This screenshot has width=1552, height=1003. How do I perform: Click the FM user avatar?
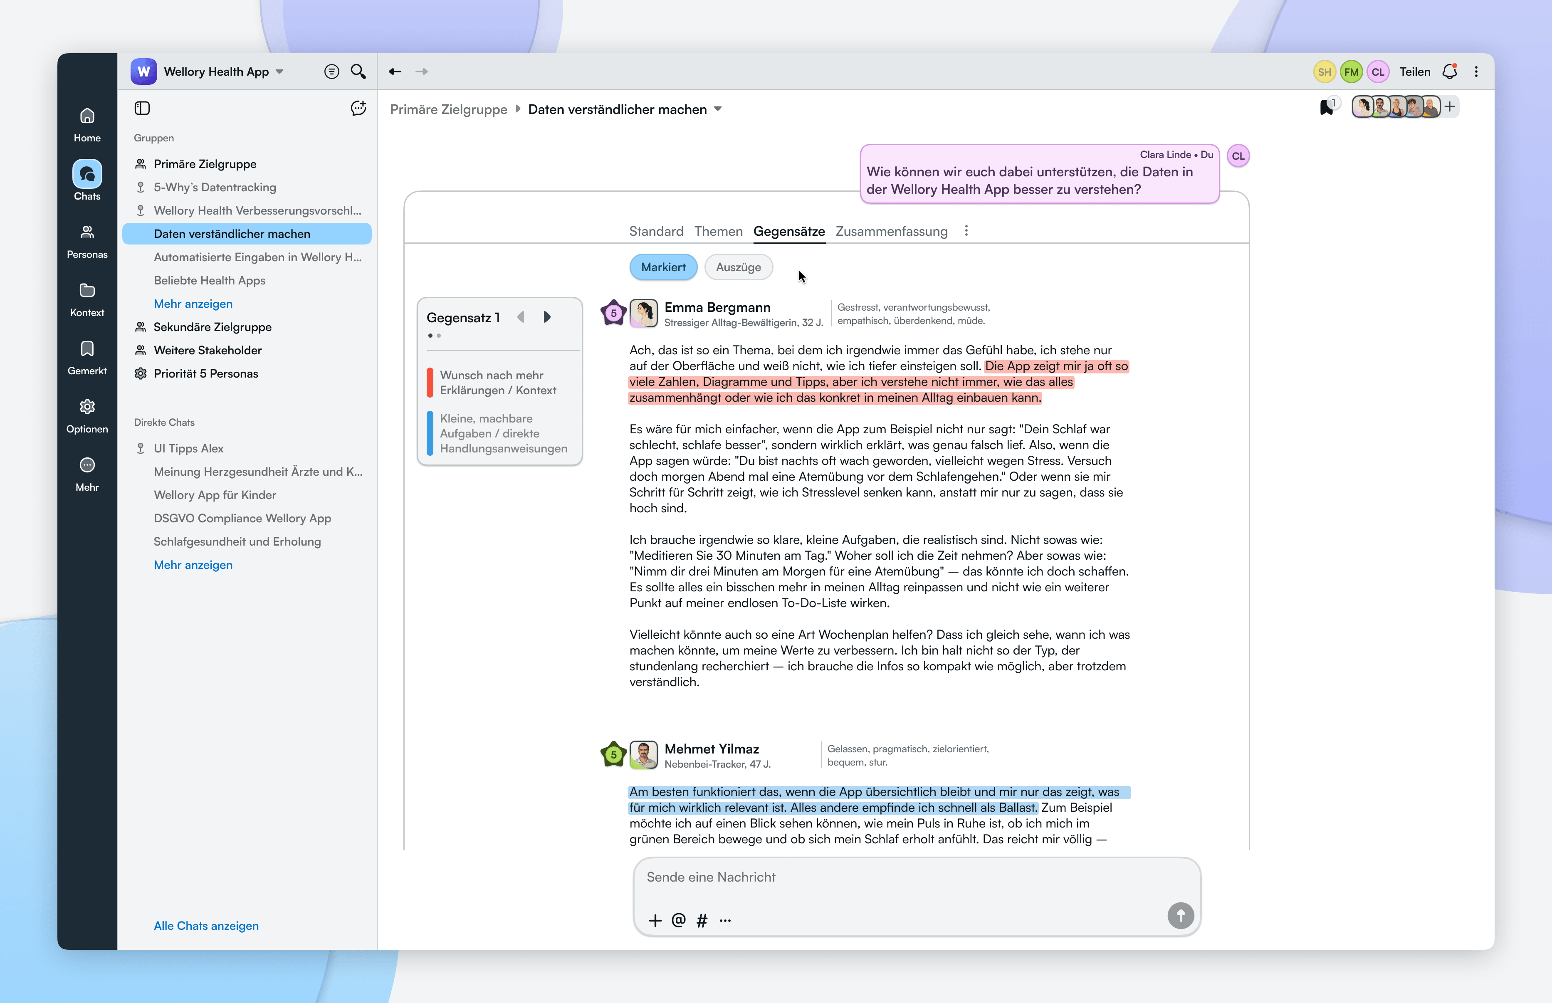pyautogui.click(x=1351, y=72)
